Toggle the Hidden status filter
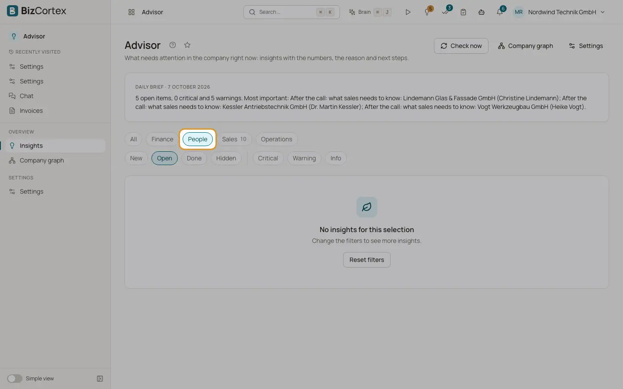623x389 pixels. coord(226,158)
